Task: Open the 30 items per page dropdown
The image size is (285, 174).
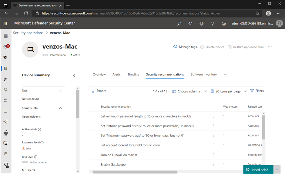Action: click(229, 91)
